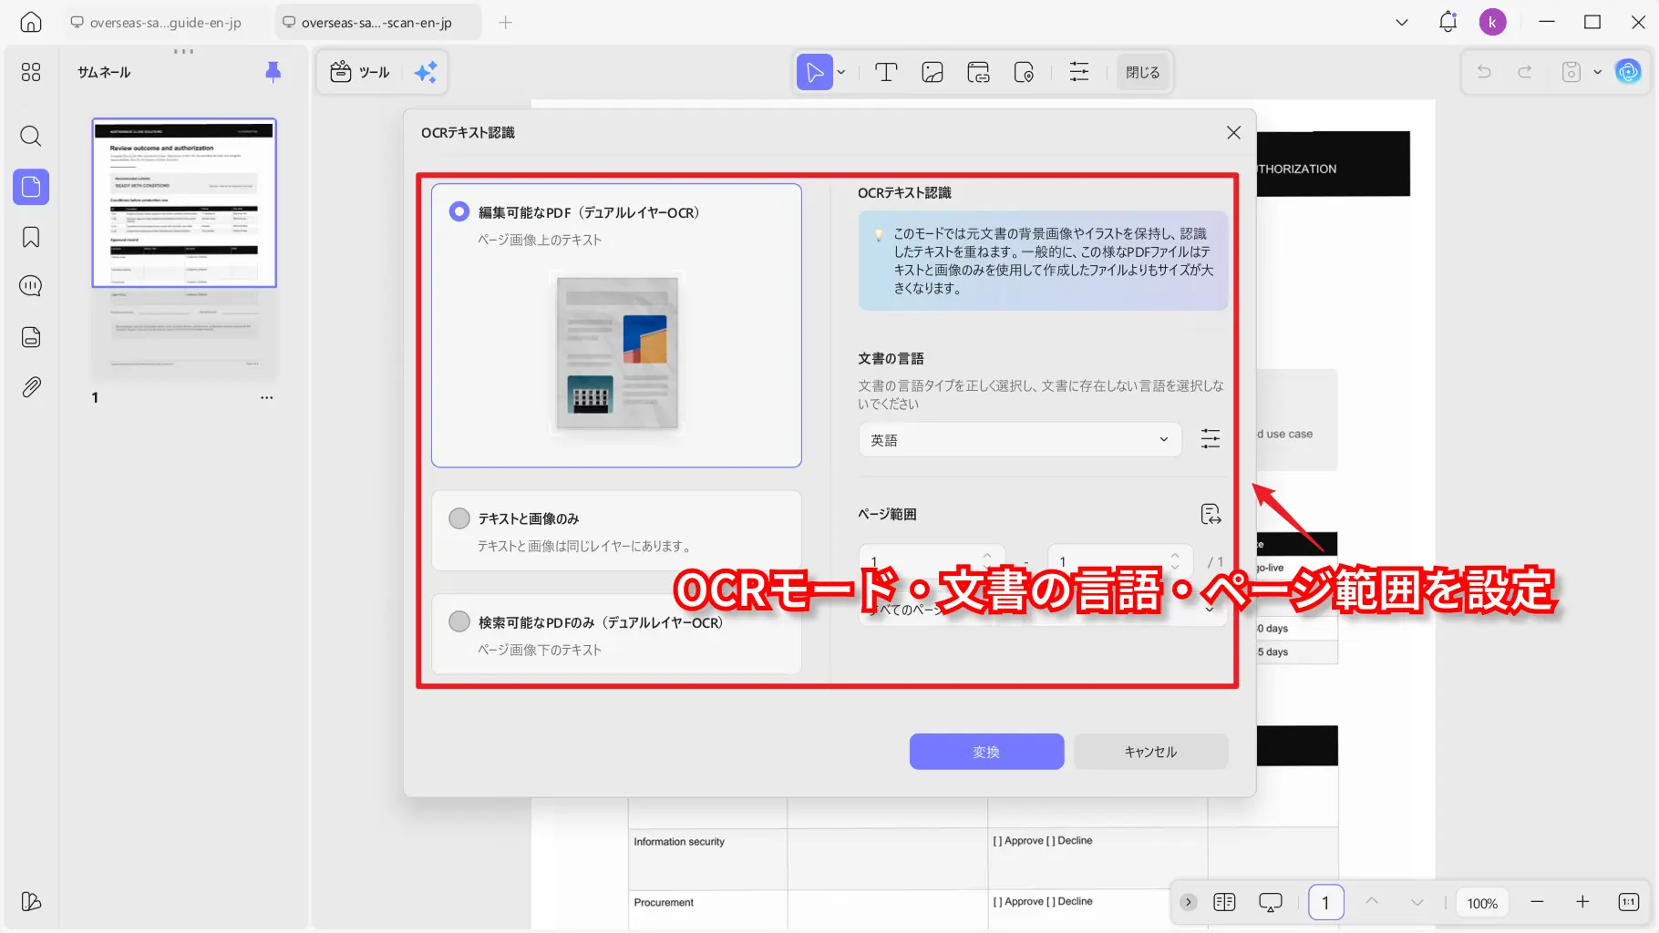This screenshot has width=1659, height=933.
Task: Expand the tab list chevron
Action: point(1402,22)
